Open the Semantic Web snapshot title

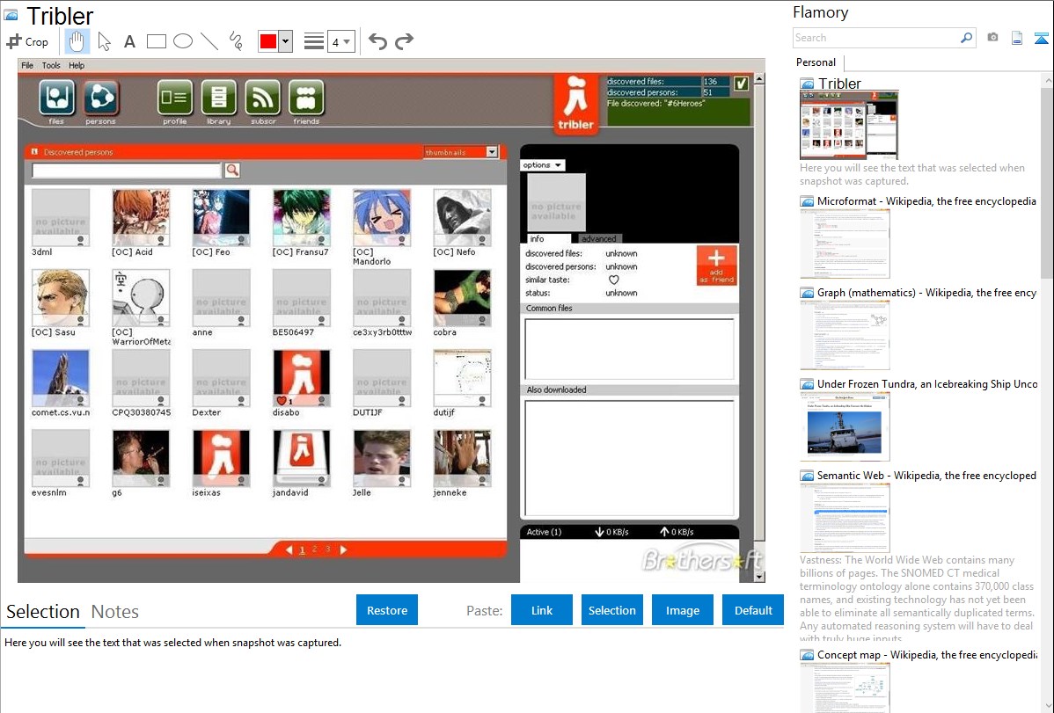pyautogui.click(x=926, y=475)
